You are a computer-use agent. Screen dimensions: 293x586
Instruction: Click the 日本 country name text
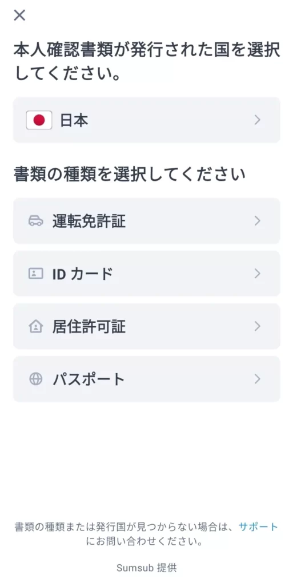tap(74, 120)
